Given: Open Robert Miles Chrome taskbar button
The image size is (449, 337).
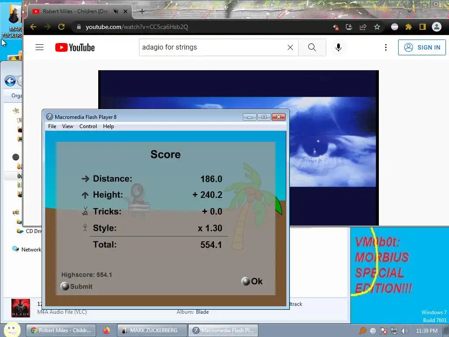Looking at the screenshot, I should pos(61,330).
